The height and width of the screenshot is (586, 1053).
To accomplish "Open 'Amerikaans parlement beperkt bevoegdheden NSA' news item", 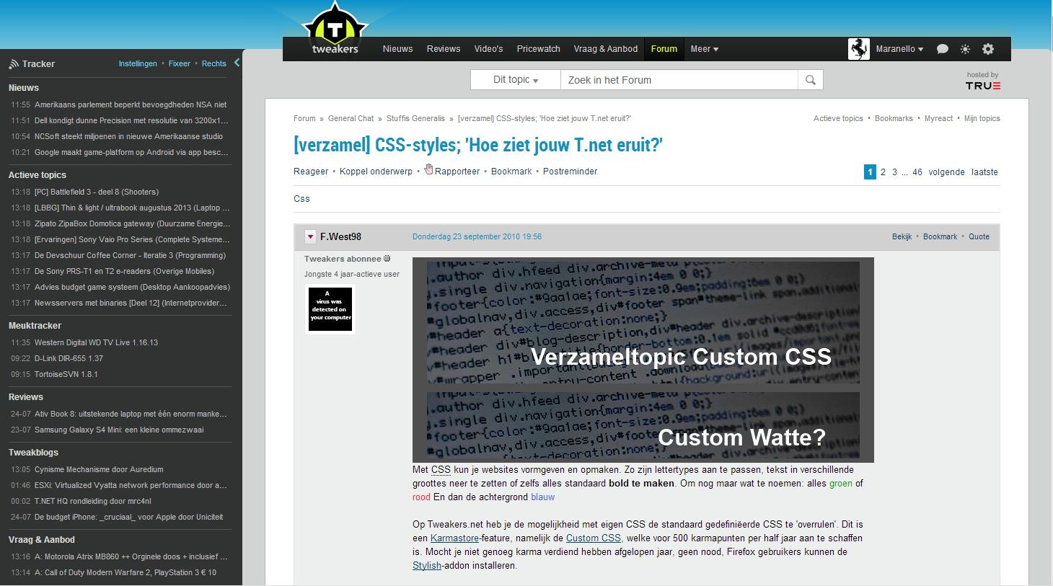I will 131,105.
